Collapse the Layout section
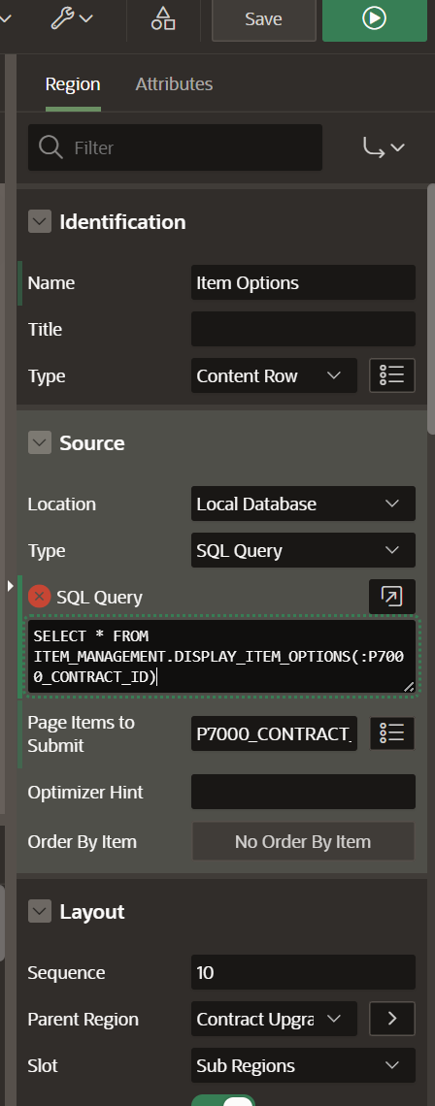Image resolution: width=435 pixels, height=1106 pixels. (x=40, y=911)
